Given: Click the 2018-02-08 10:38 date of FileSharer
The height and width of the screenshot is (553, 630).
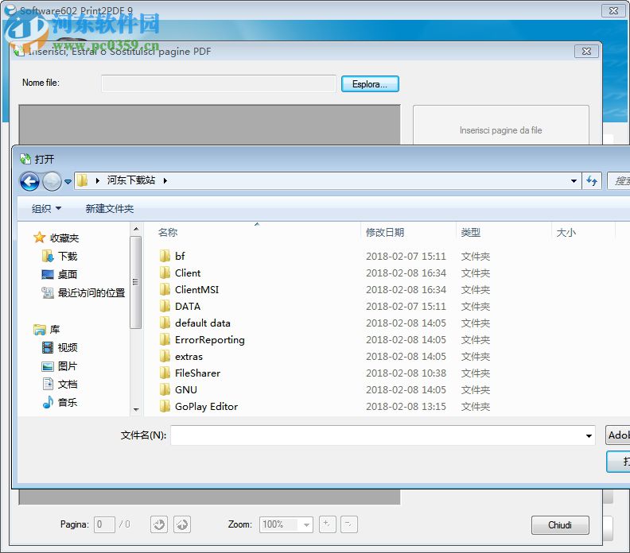Looking at the screenshot, I should (x=406, y=373).
